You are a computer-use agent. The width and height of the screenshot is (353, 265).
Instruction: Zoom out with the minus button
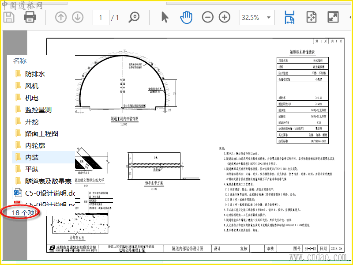pos(207,18)
